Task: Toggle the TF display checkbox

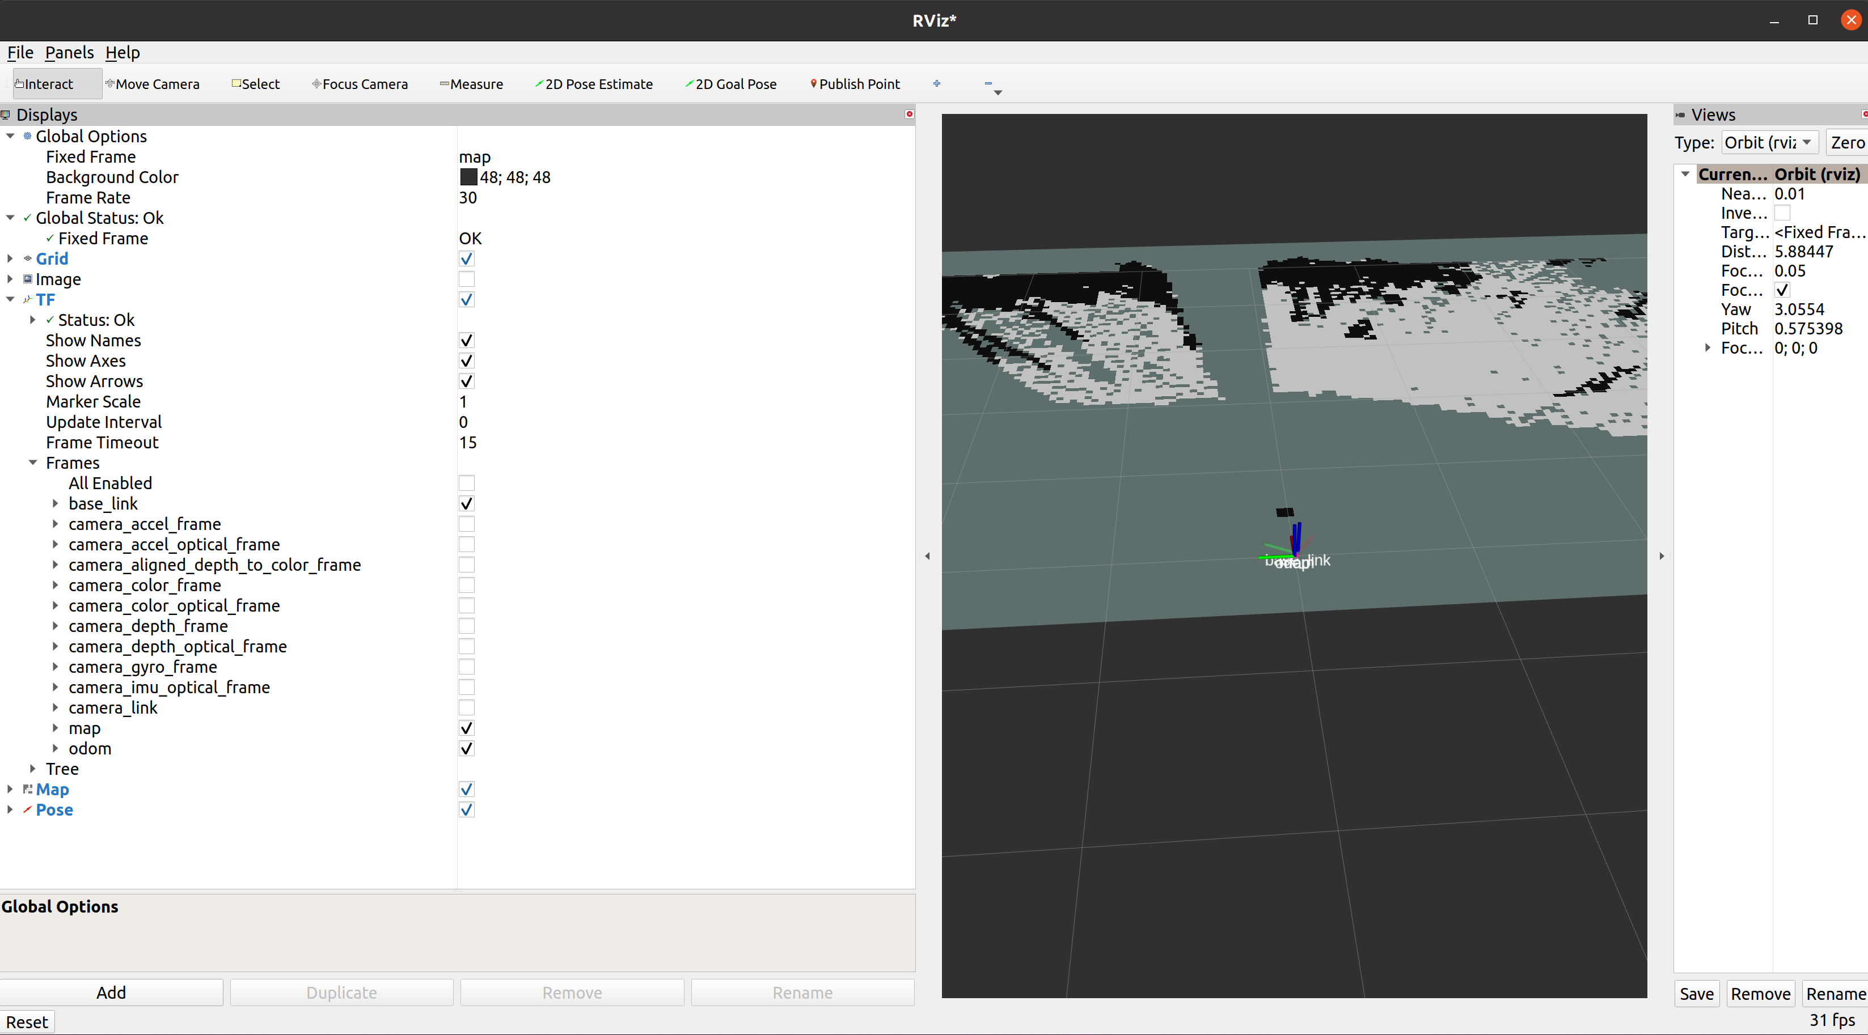Action: pyautogui.click(x=466, y=299)
